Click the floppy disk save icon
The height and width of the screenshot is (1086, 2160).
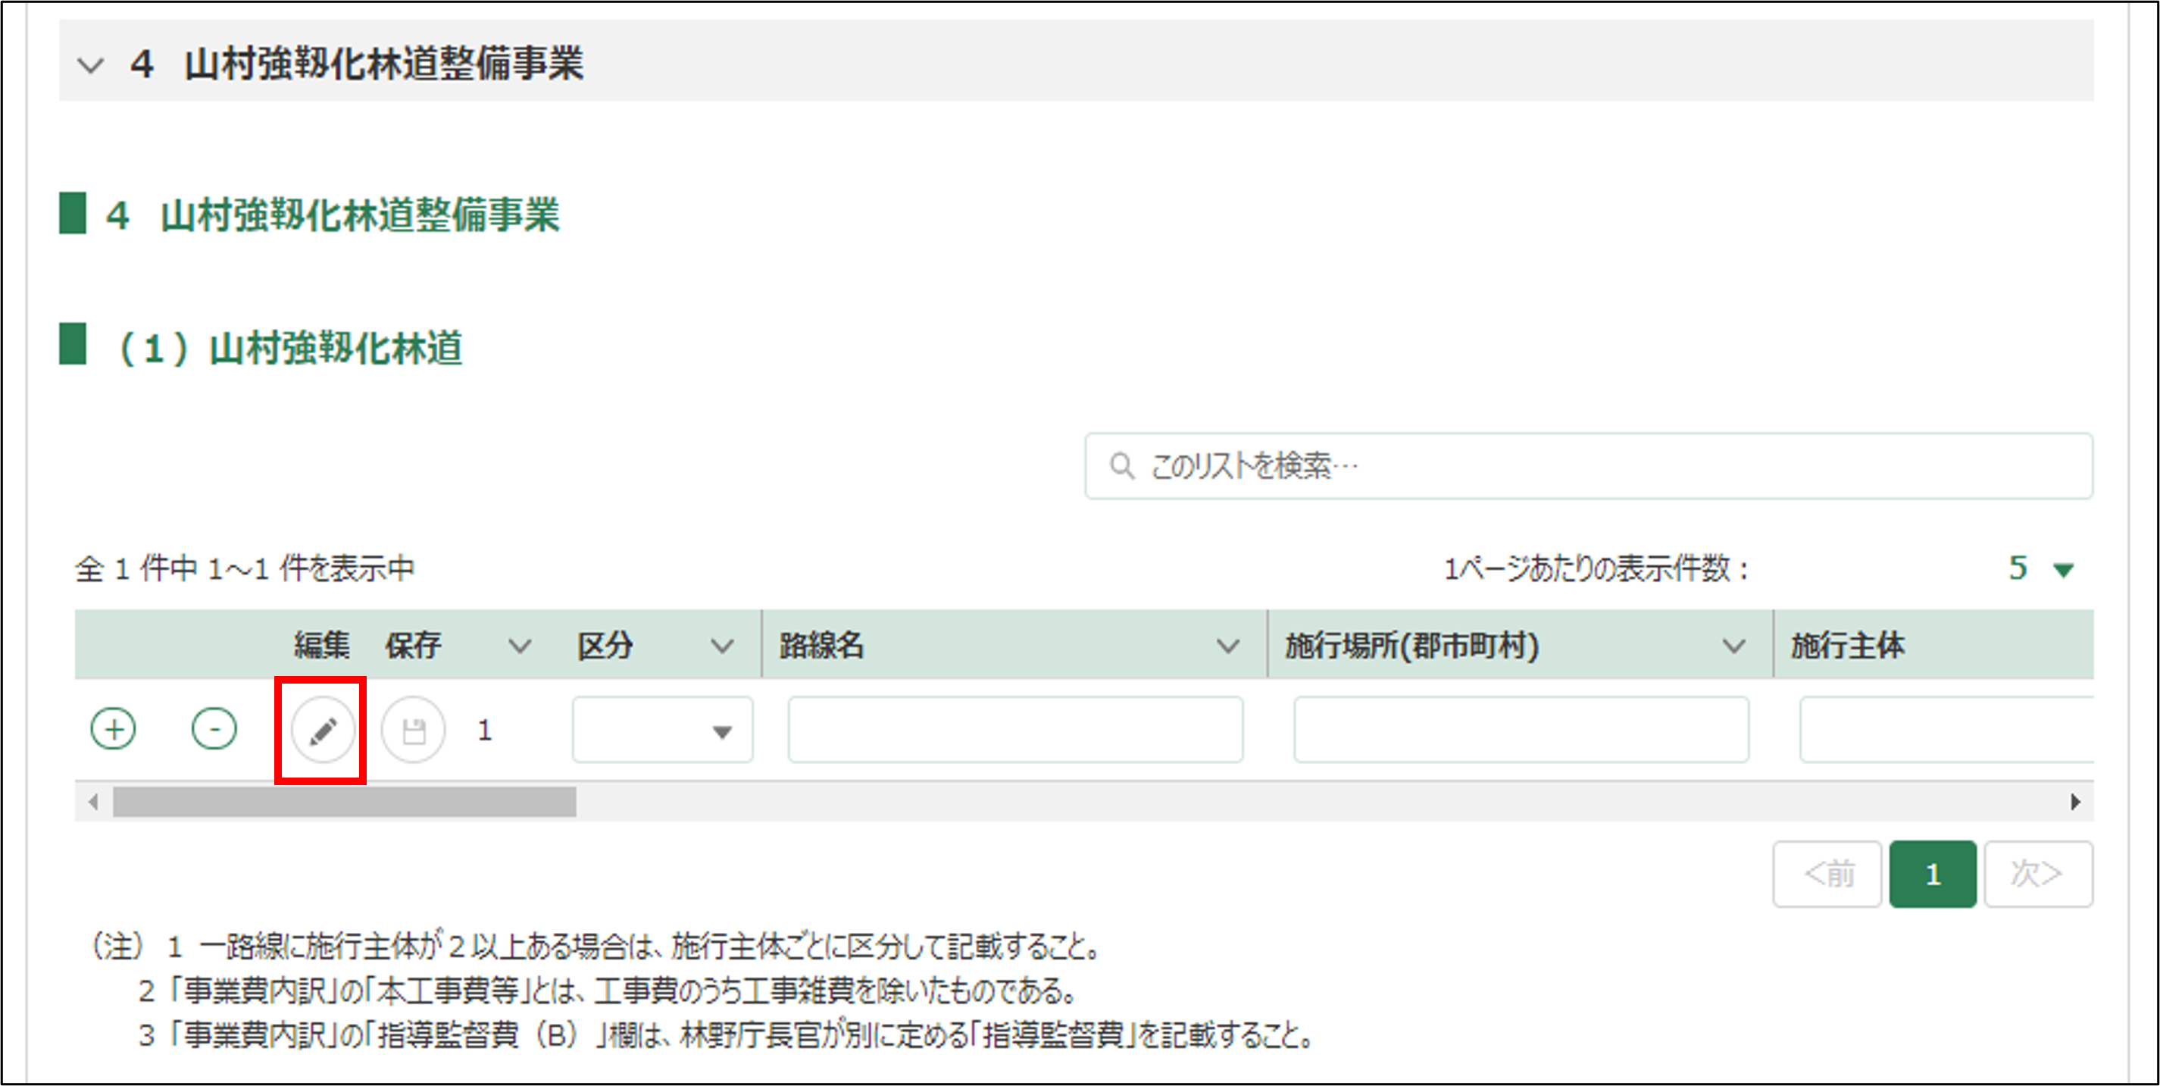pos(414,731)
